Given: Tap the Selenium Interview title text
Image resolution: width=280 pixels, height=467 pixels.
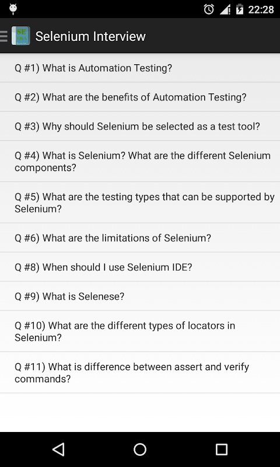Looking at the screenshot, I should click(90, 36).
